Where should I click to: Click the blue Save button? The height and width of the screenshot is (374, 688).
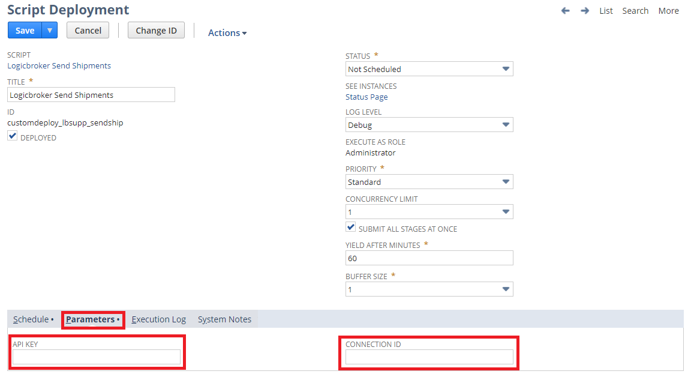point(25,31)
